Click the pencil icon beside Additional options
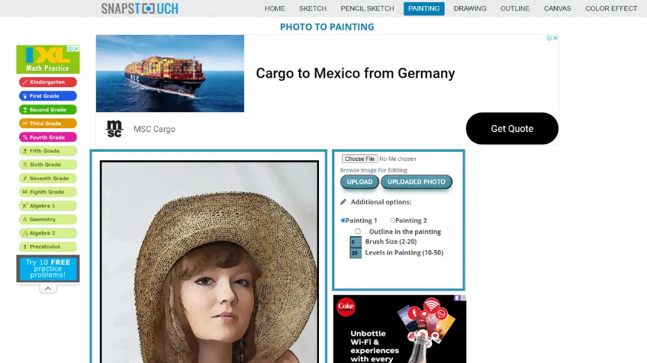Viewport: 647px width, 363px height. coord(343,202)
